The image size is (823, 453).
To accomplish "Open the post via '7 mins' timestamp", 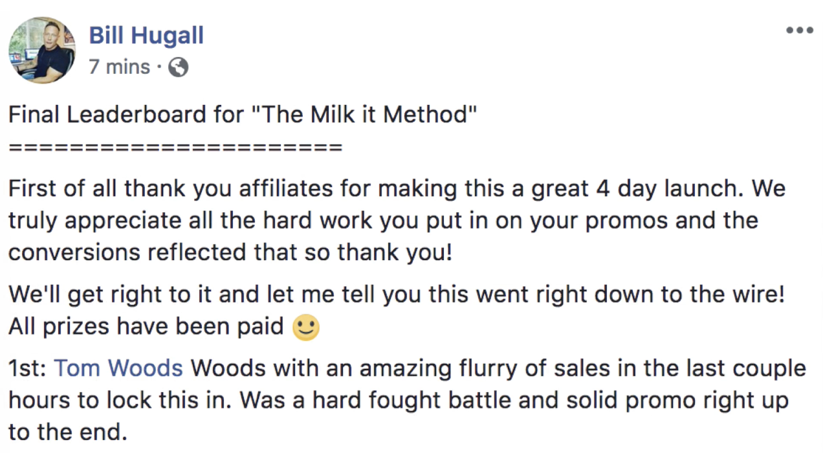I will coord(119,67).
